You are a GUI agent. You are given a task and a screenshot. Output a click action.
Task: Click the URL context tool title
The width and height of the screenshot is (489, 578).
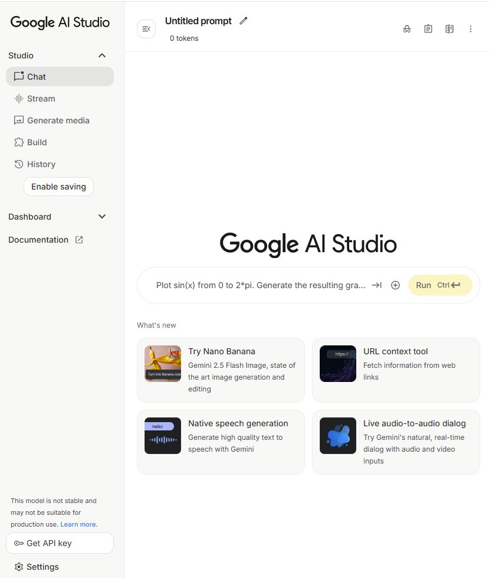[395, 351]
